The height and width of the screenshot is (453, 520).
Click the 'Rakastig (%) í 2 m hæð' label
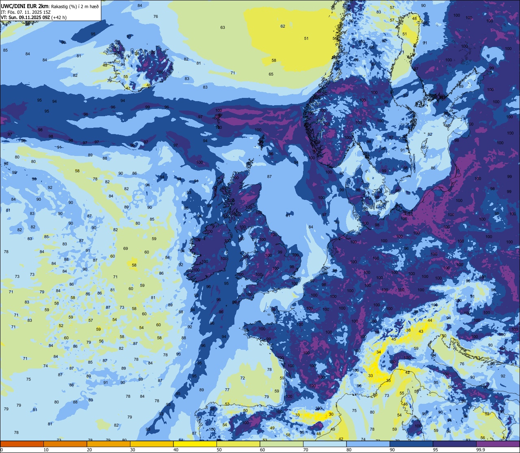[75, 6]
